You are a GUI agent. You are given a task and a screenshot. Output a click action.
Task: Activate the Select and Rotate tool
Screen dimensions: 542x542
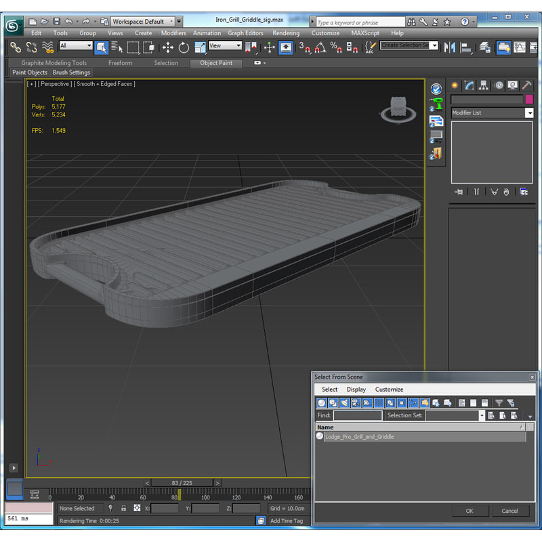tap(183, 47)
